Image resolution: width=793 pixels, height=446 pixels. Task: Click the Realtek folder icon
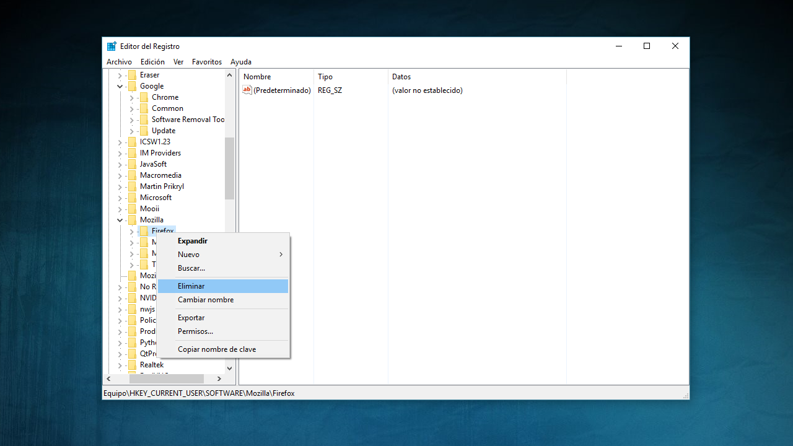tap(132, 365)
